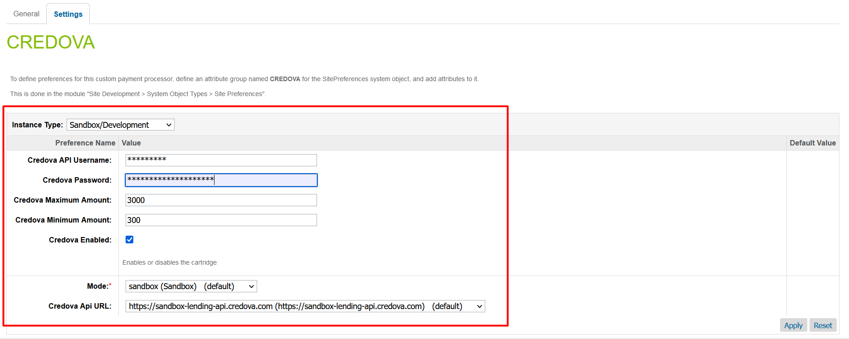Screen dimensions: 849x339
Task: Click the 'Credova Password:' label
Action: [77, 180]
